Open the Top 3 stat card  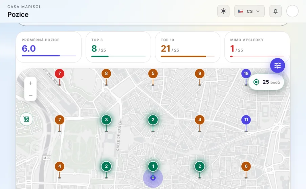(118, 47)
